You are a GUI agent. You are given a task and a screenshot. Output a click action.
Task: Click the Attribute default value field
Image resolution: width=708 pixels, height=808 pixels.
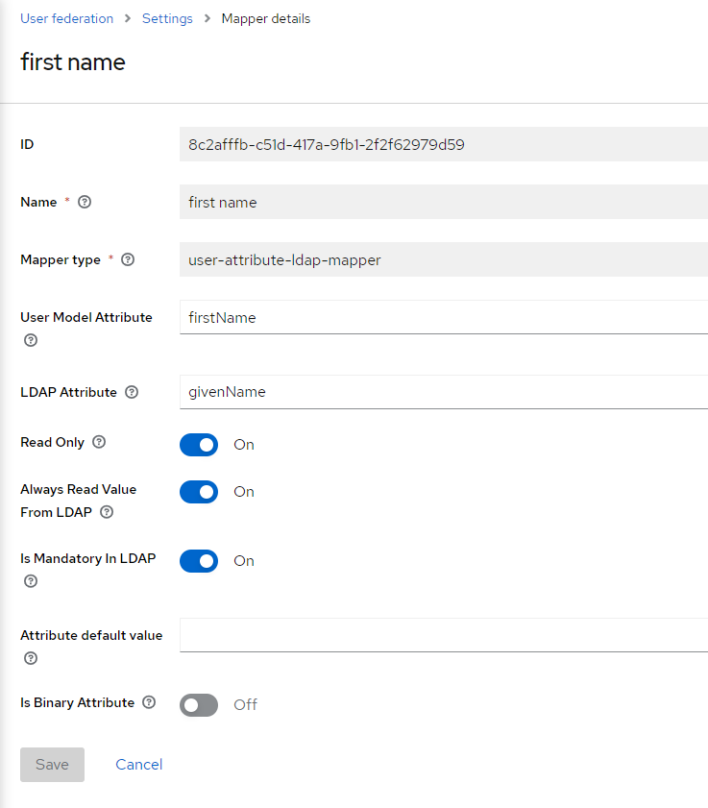442,635
